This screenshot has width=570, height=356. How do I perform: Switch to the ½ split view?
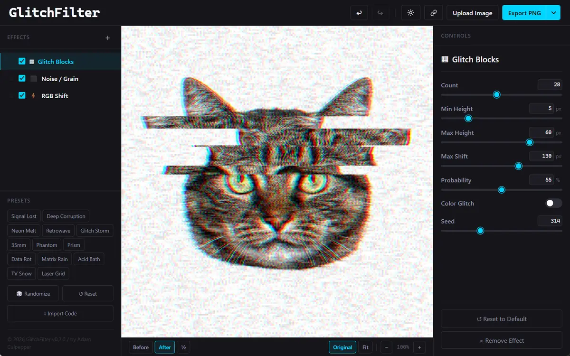[x=183, y=347]
